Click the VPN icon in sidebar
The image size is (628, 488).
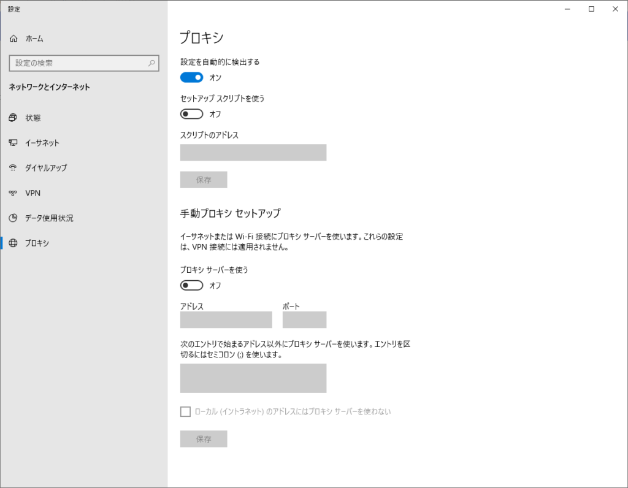point(13,193)
